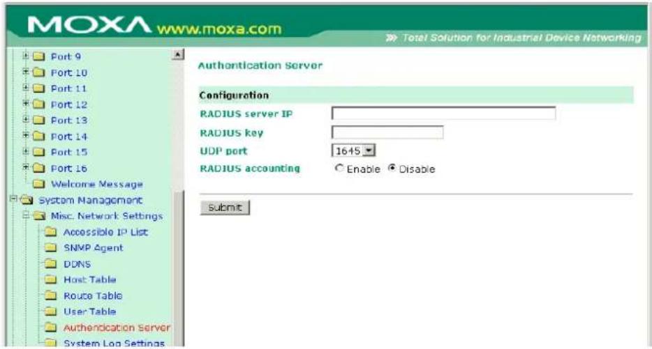
Task: Open the Port 9 tree item
Action: (x=66, y=57)
